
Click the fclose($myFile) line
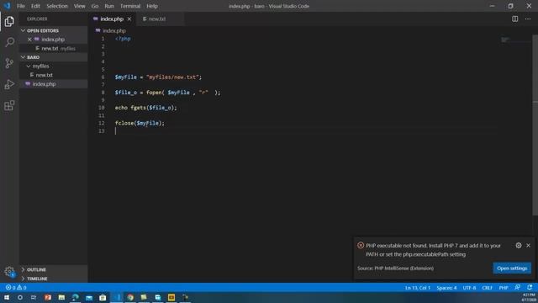tap(140, 123)
